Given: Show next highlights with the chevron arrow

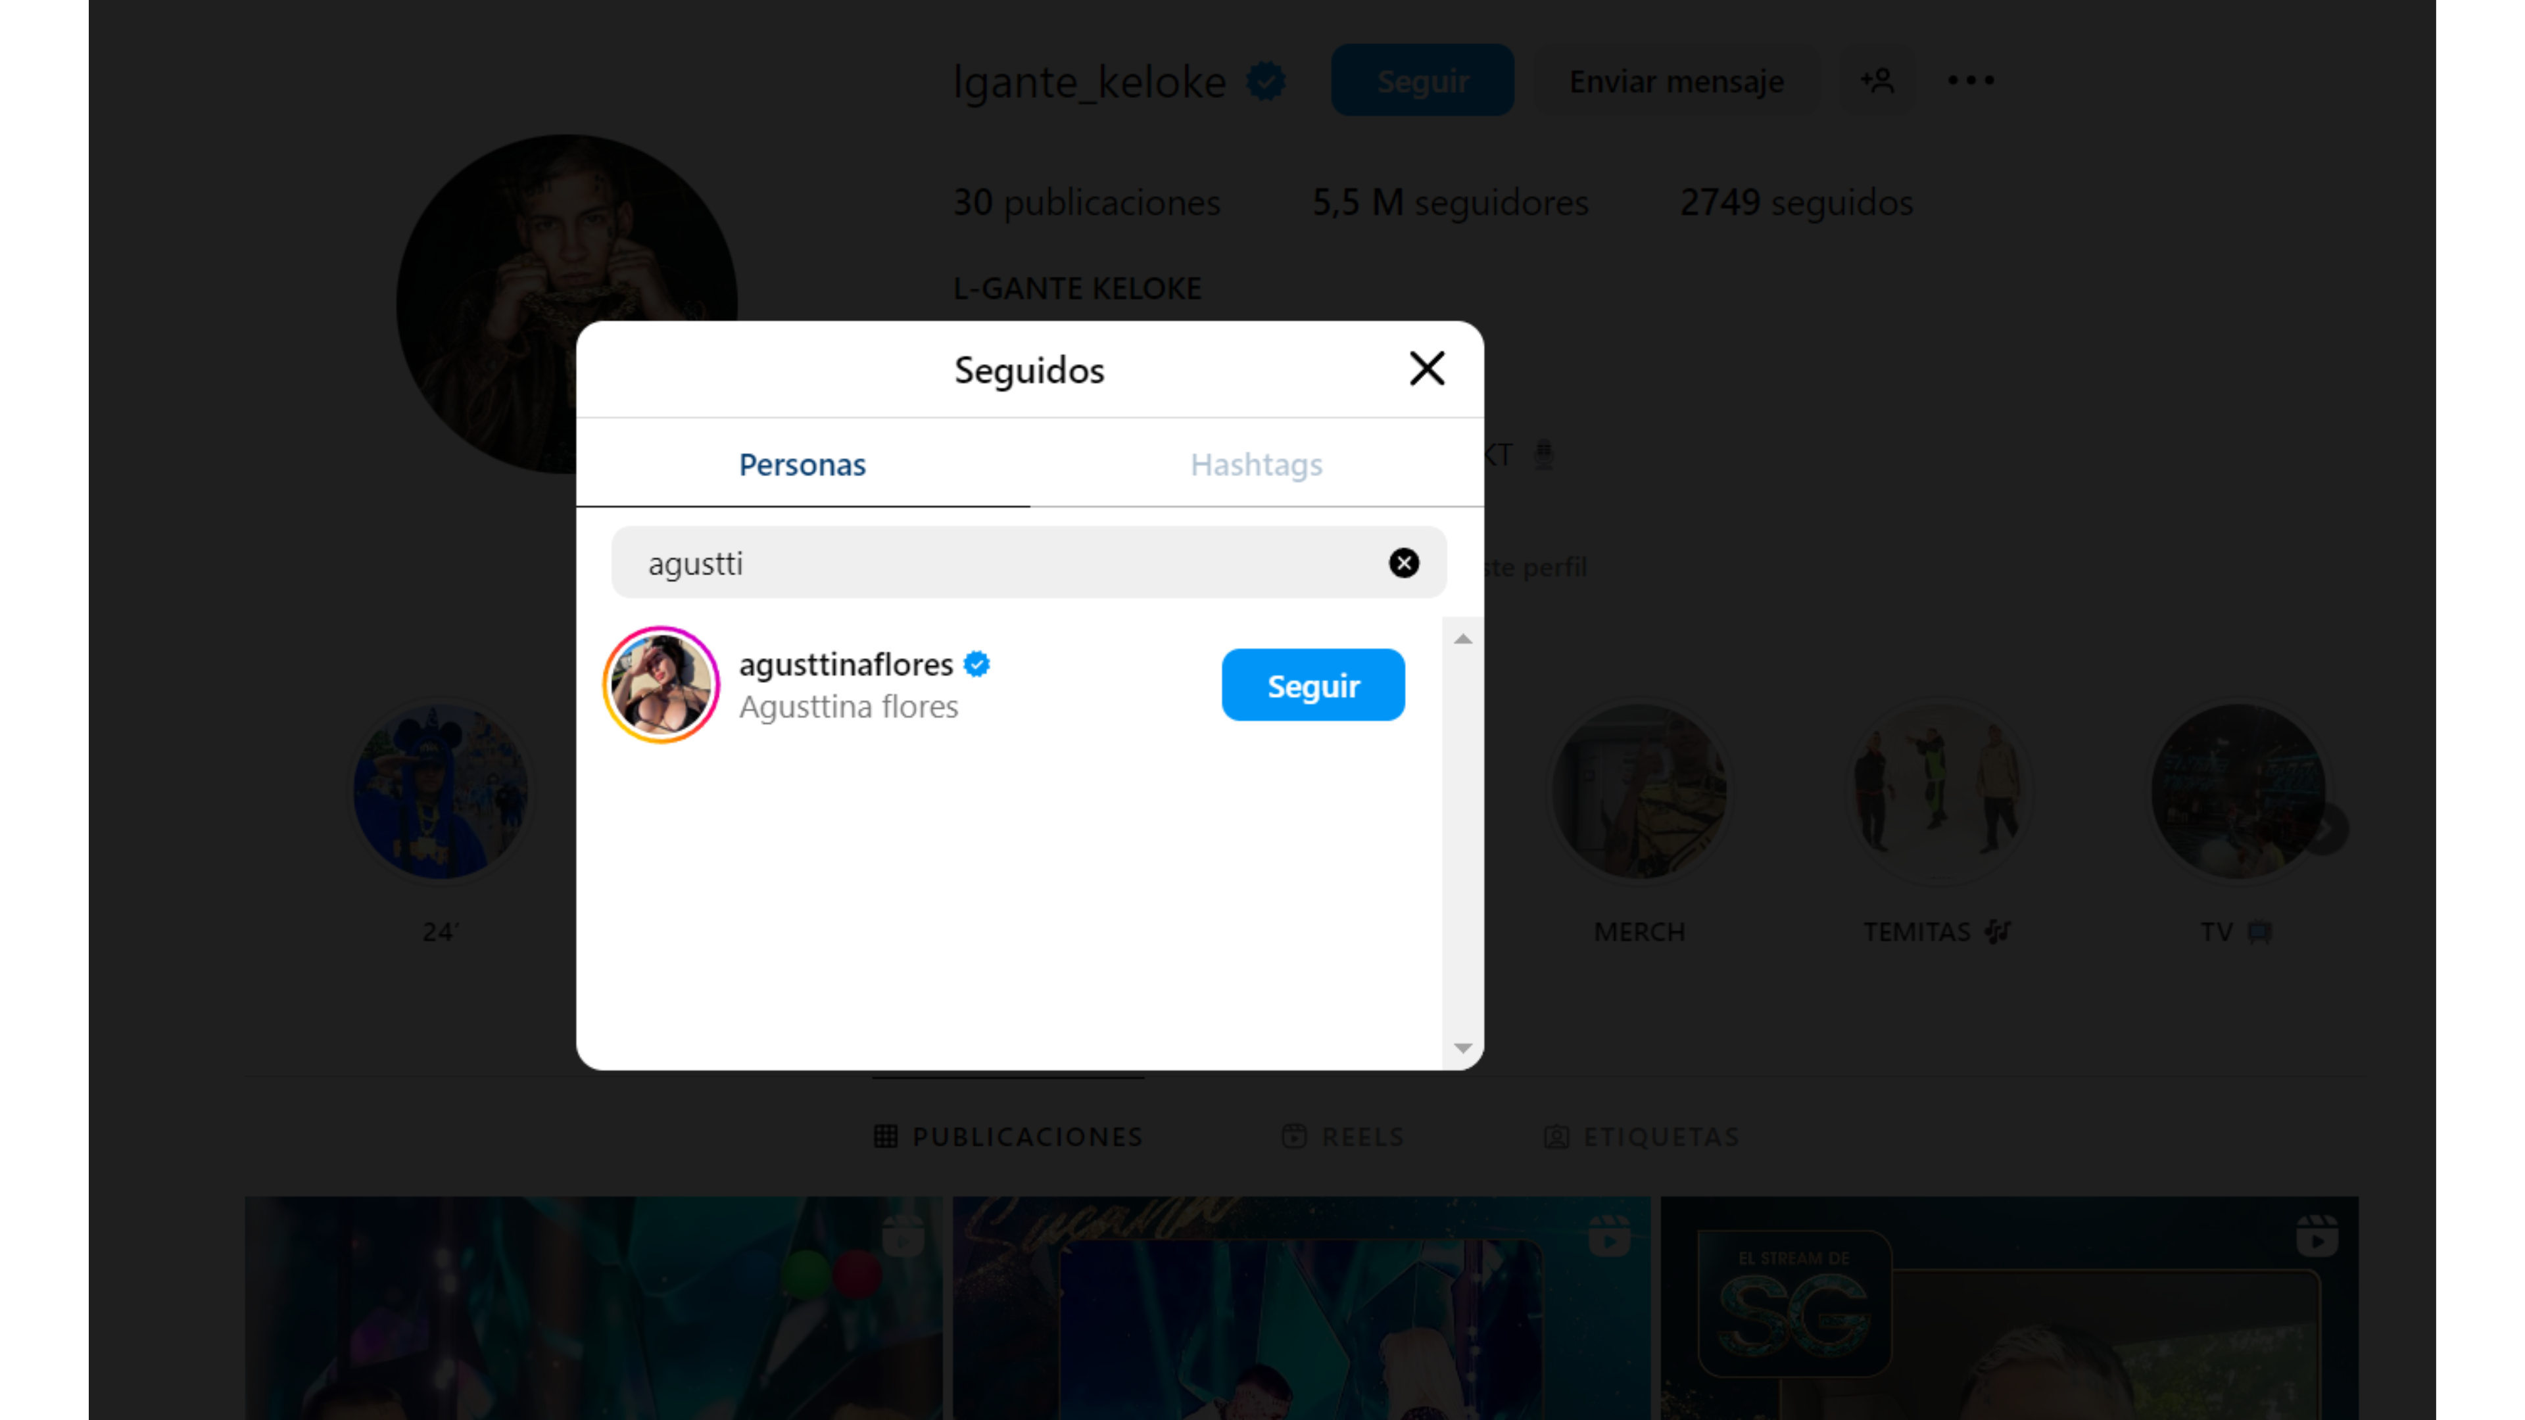Looking at the screenshot, I should (x=2327, y=829).
